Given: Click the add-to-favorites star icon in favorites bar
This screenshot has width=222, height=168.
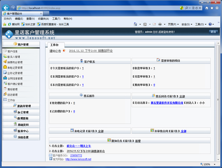Looking at the screenshot, I should point(5,24).
